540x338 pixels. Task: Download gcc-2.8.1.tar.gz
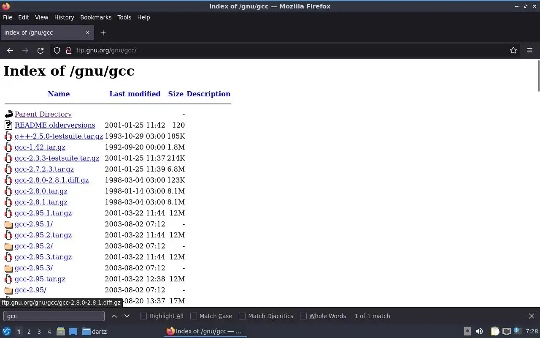41,202
